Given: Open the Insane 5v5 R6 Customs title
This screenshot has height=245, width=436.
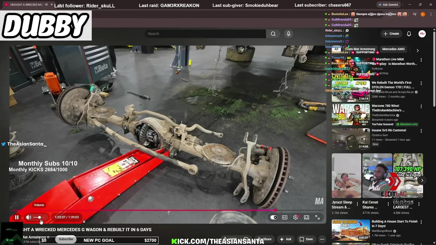Looking at the screenshot, I should (389, 130).
